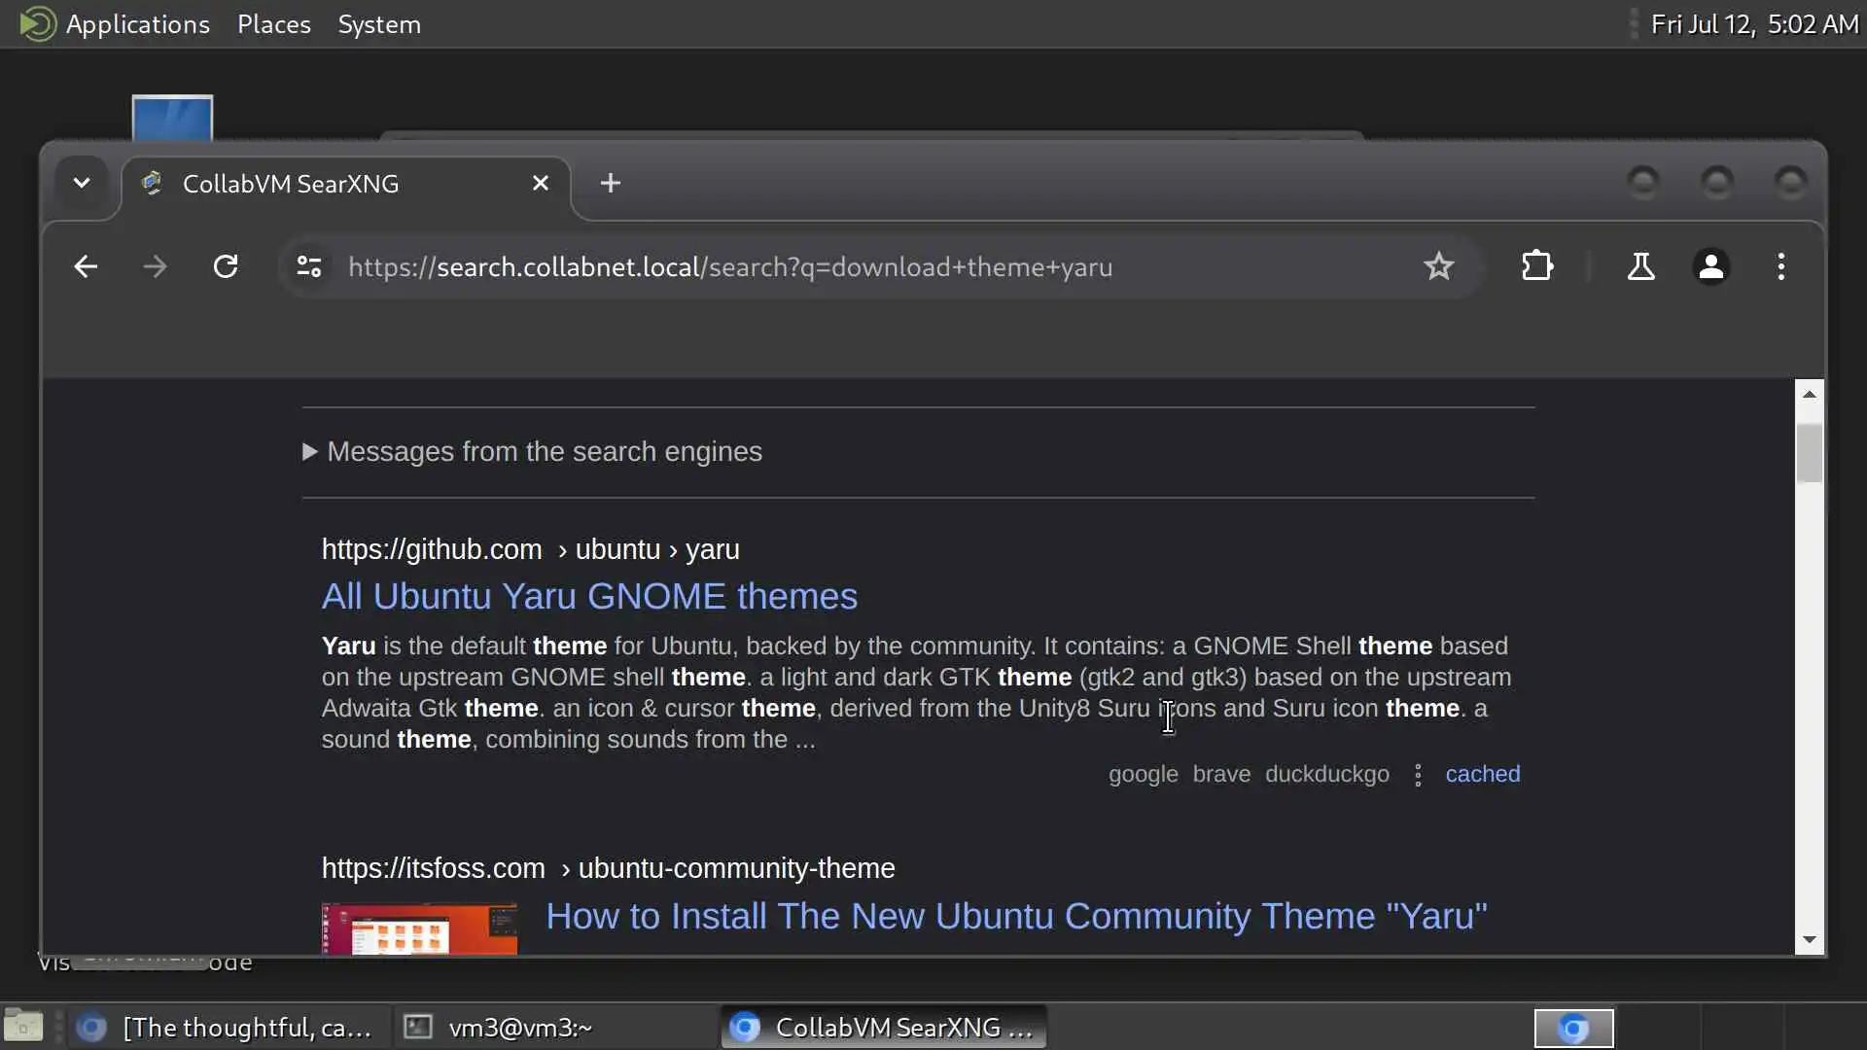Image resolution: width=1867 pixels, height=1050 pixels.
Task: Reload the current page
Action: pos(226,266)
